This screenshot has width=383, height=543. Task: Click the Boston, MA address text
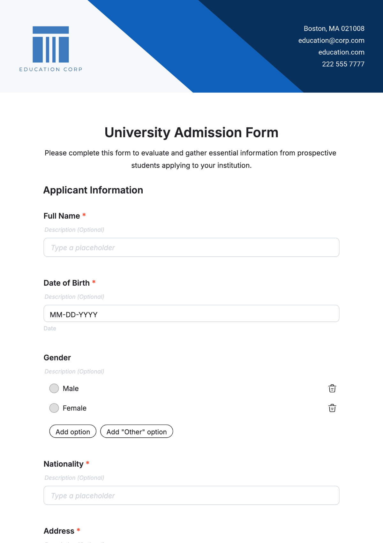coord(334,29)
